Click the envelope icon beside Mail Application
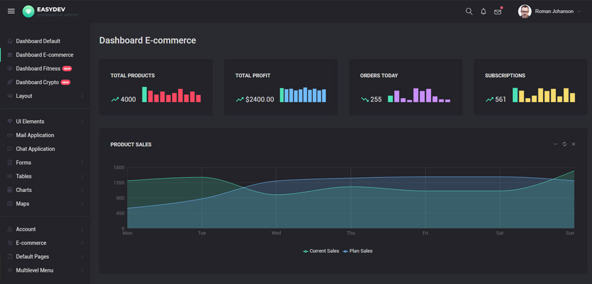Viewport: 592px width, 284px height. (10, 135)
